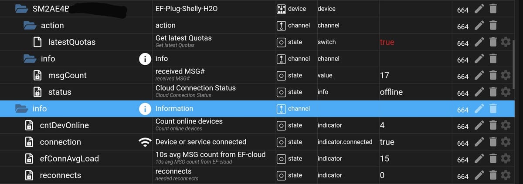Screen dimensions: 523x184
Task: Click the offline value of Cloud Connection Status
Action: [391, 92]
